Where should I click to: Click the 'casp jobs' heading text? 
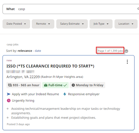tap(13, 45)
